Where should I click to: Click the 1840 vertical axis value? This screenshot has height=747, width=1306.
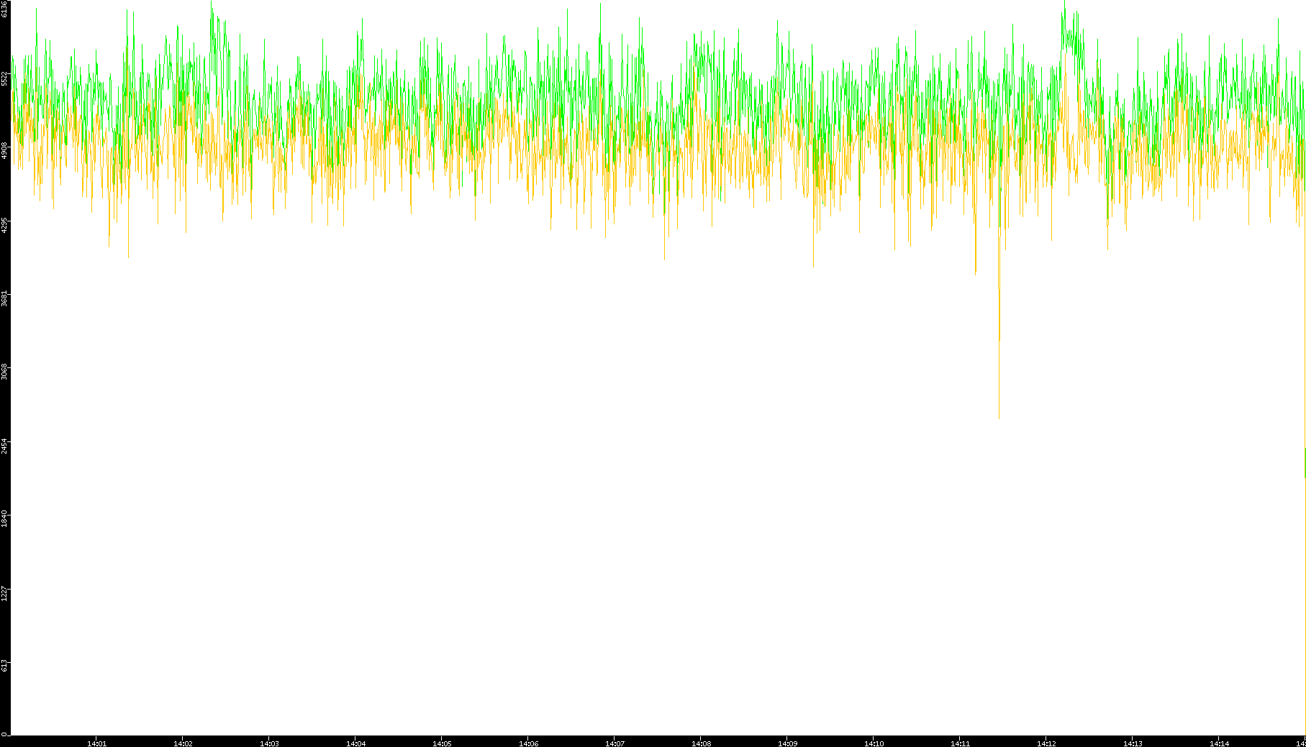point(4,519)
